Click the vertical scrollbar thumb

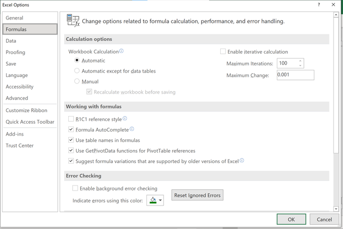point(336,85)
